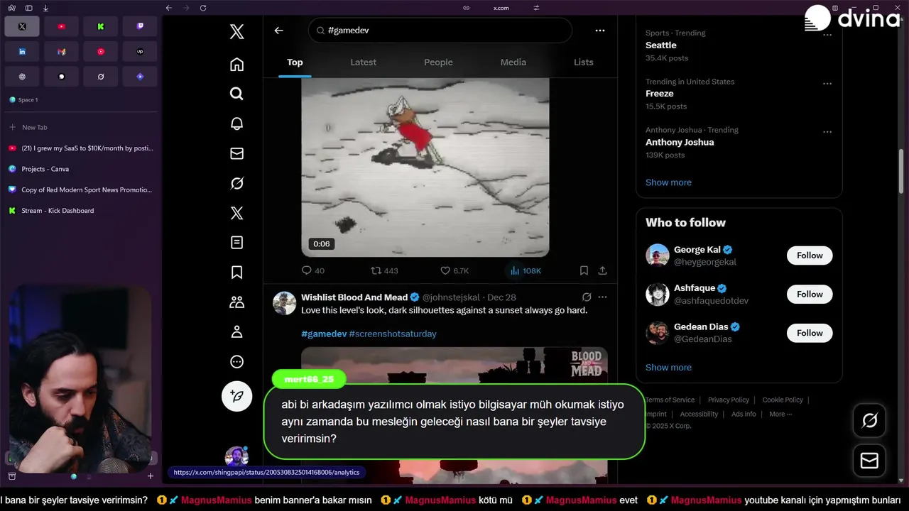
Task: Open Profile person icon in sidebar
Action: (237, 332)
